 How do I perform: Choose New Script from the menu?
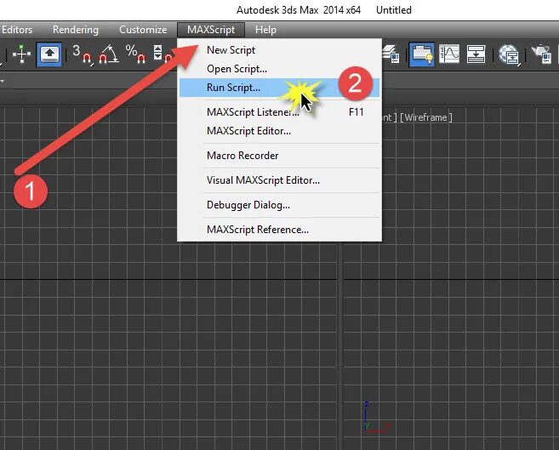tap(279, 50)
